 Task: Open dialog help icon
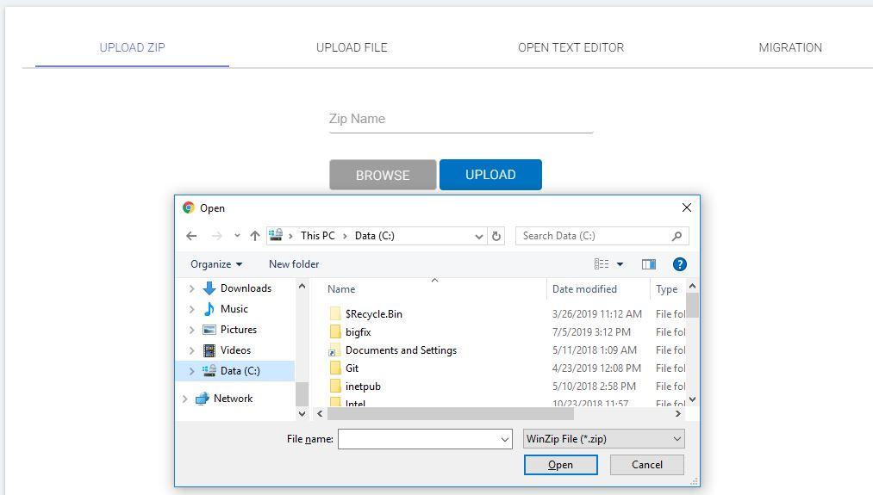[x=679, y=264]
